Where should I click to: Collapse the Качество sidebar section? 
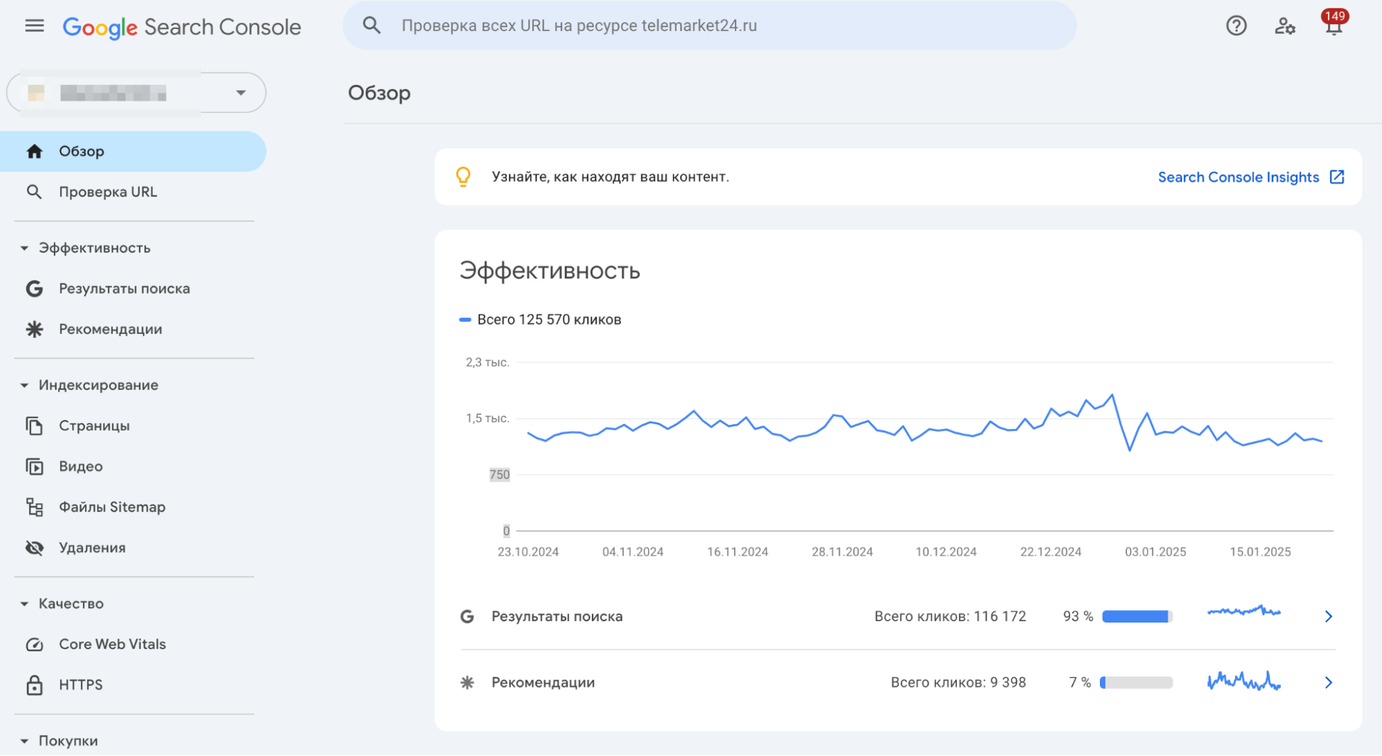[24, 604]
